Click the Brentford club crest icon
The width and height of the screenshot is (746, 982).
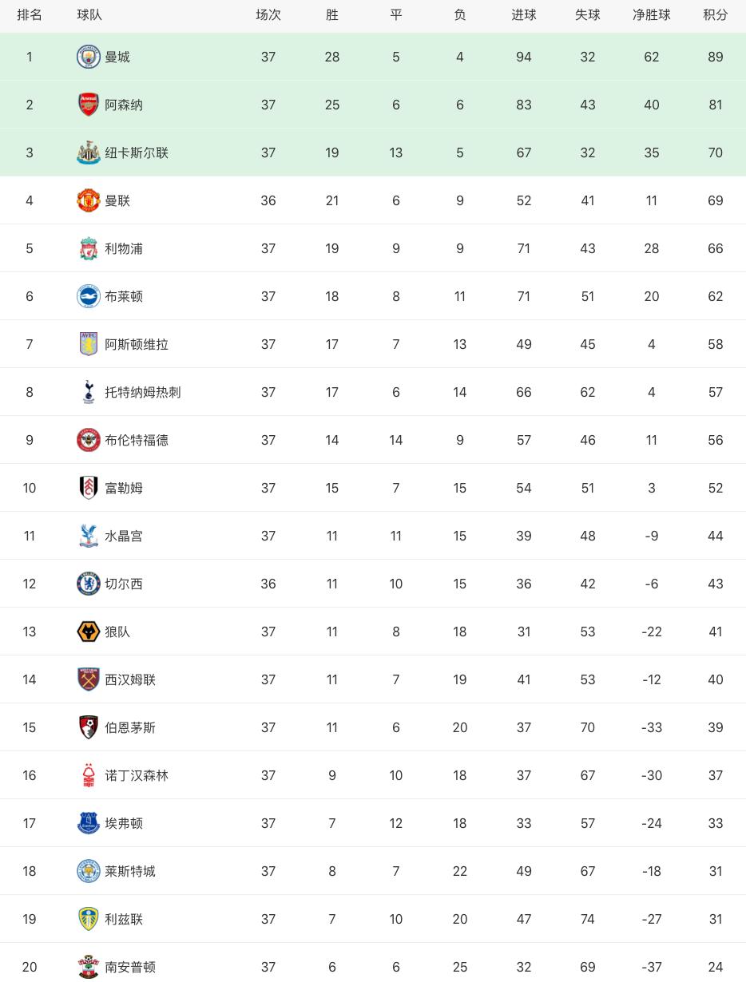click(x=89, y=440)
